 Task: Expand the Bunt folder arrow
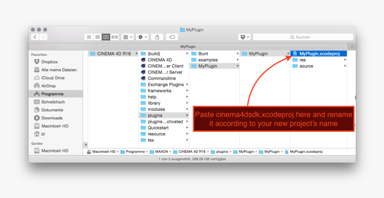coord(238,54)
